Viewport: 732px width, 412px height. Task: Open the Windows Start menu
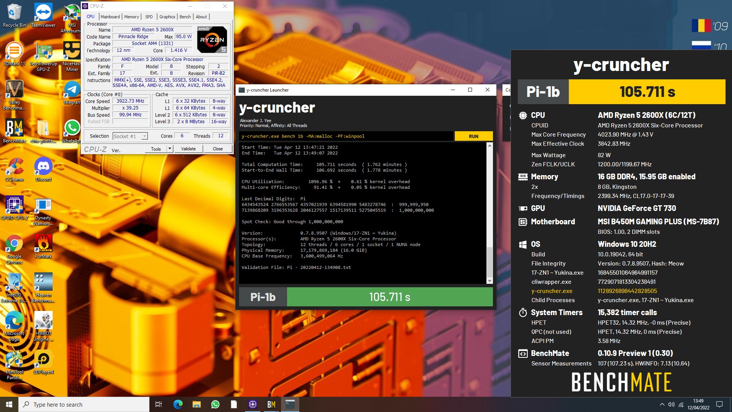point(9,404)
